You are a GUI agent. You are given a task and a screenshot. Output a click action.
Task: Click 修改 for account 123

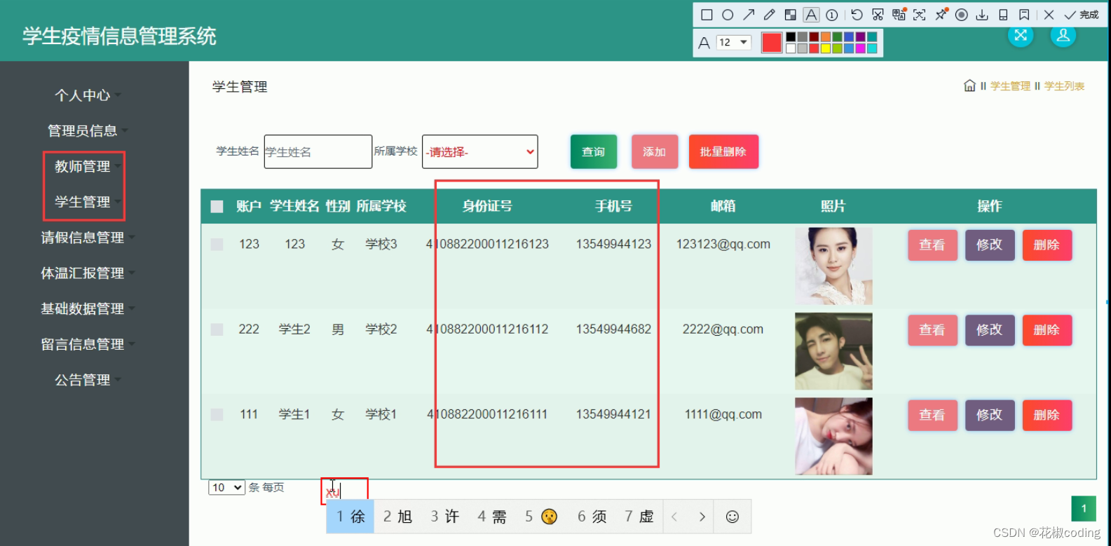pyautogui.click(x=990, y=245)
